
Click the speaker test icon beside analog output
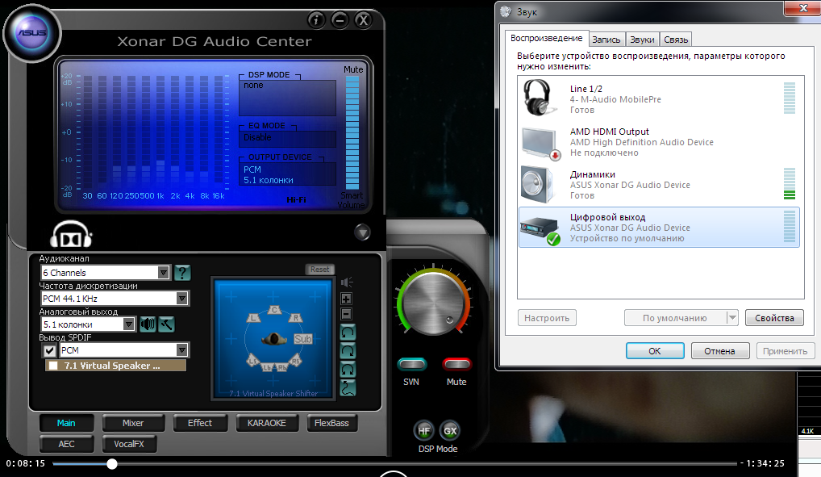click(148, 324)
